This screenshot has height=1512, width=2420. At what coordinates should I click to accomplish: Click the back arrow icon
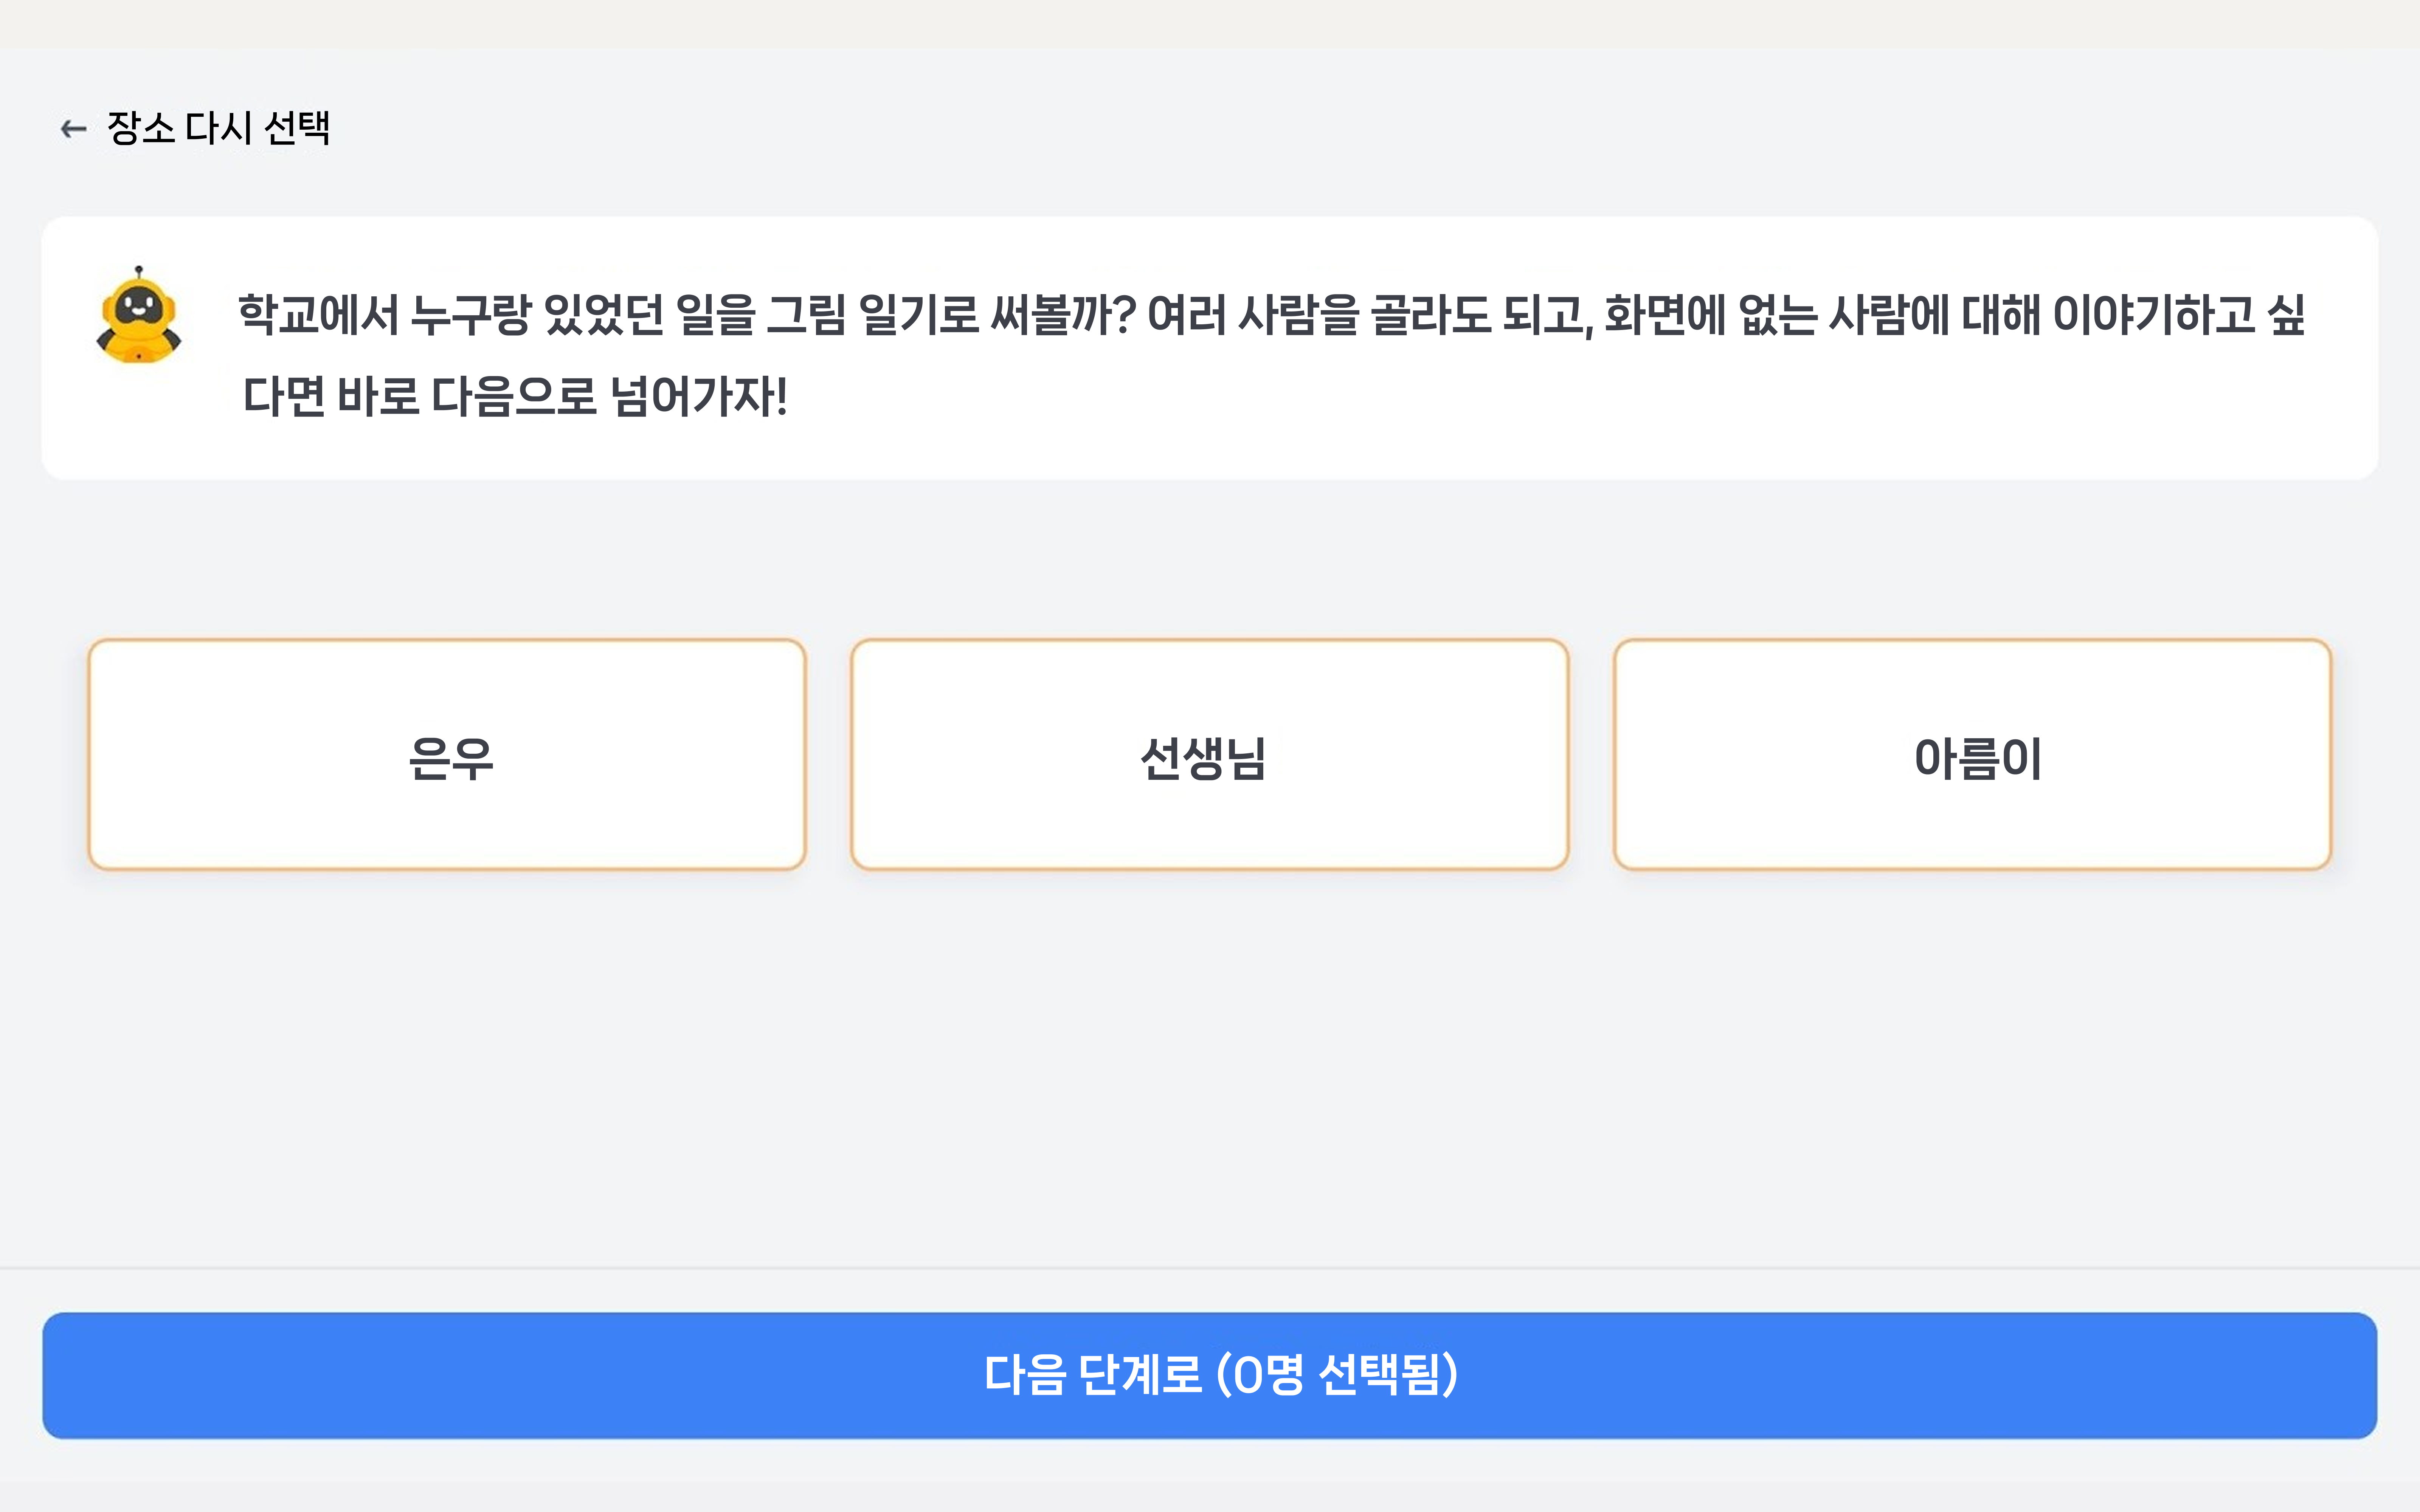point(73,129)
